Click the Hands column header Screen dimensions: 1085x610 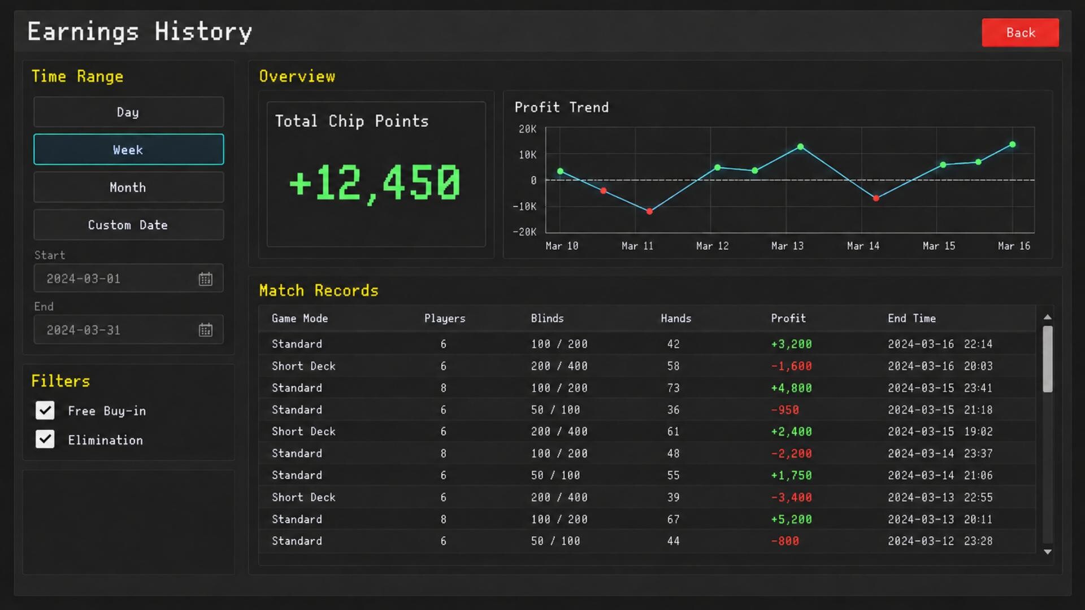[x=676, y=319]
